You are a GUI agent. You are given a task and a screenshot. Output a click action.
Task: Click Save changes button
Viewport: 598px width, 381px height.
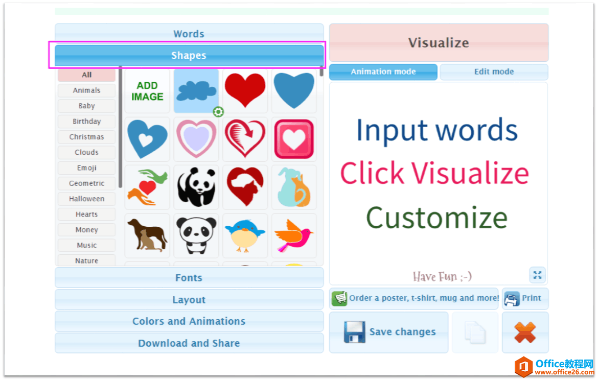click(x=388, y=332)
